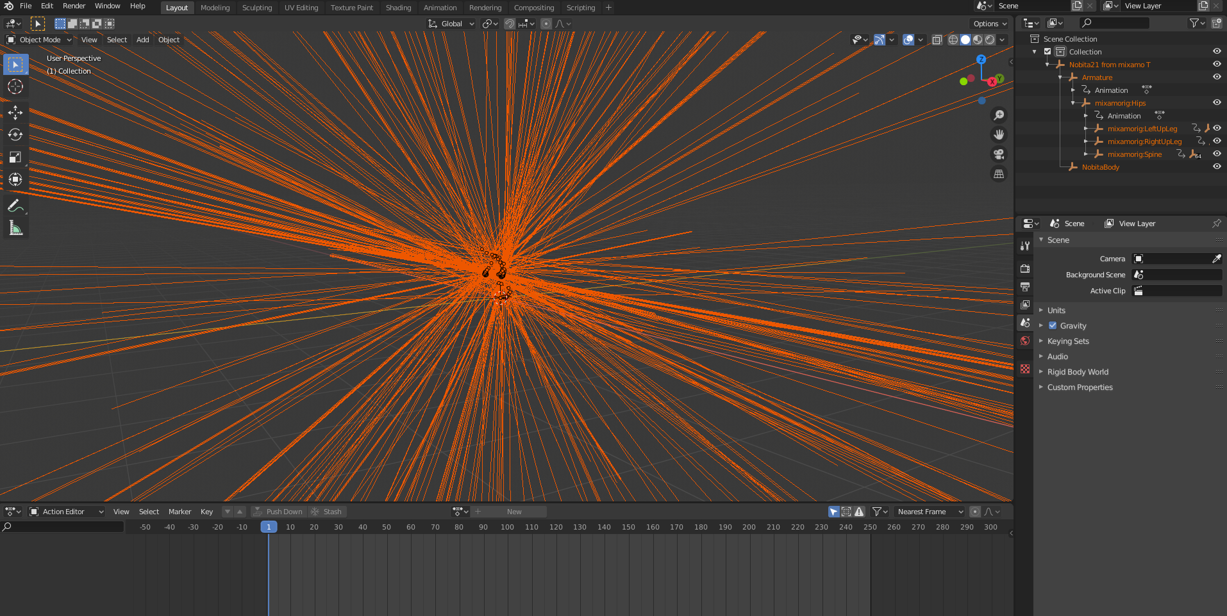The height and width of the screenshot is (616, 1227).
Task: Switch to the UV Editing workspace tab
Action: coord(301,8)
